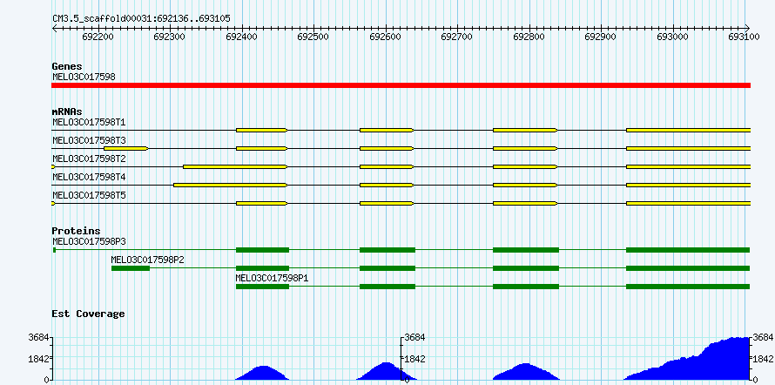Click the leftmost blue Est Coverage peak

click(262, 374)
